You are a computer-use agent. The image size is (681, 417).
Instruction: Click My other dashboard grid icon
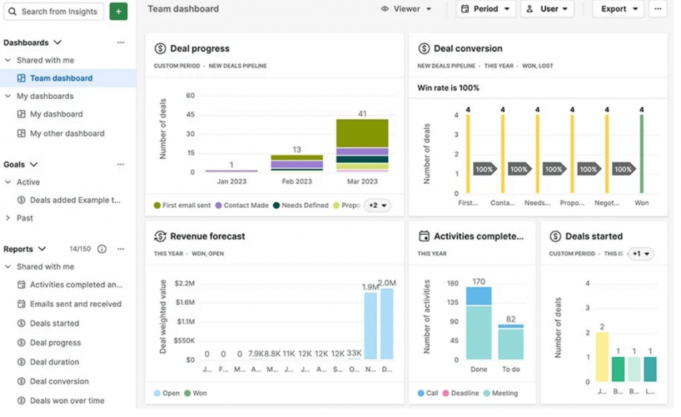(21, 133)
